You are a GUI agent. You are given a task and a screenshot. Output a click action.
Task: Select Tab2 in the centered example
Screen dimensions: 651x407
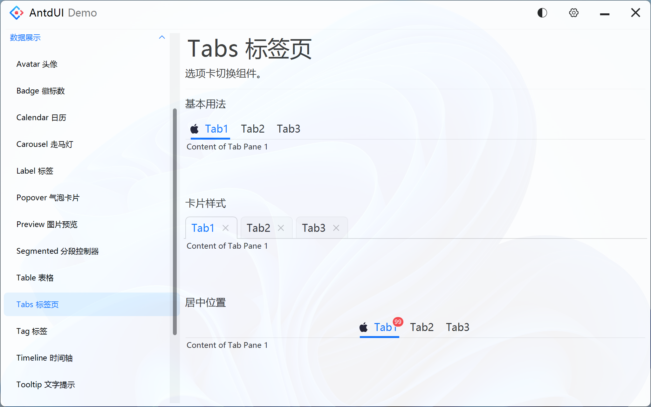point(421,327)
